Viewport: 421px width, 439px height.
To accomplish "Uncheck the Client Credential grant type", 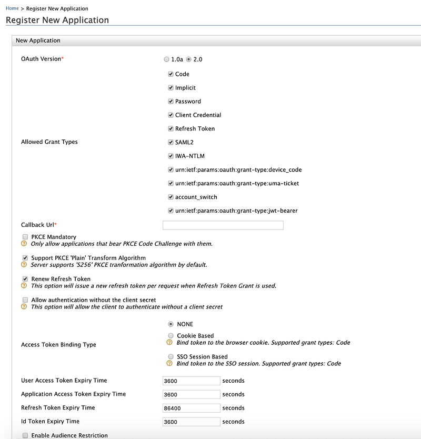I will [171, 115].
